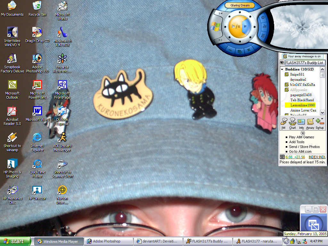Click the buddy list scroll-down arrow

[x=322, y=112]
